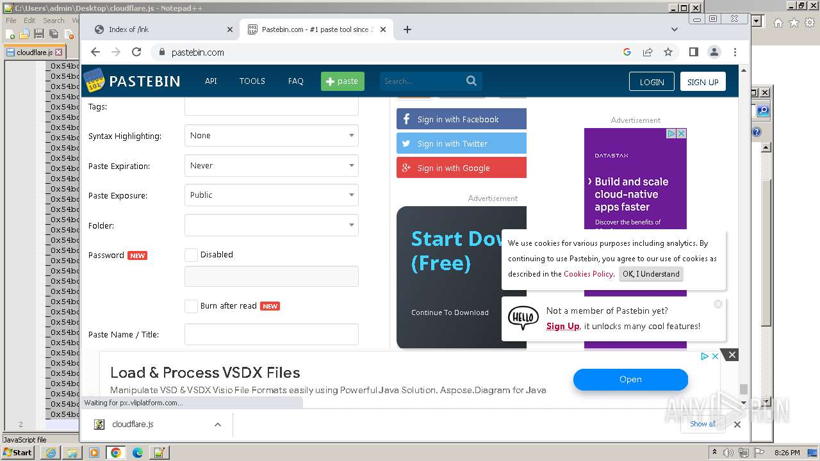Screen dimensions: 820x461
Task: Open AdChoices icon on purple ad
Action: click(x=671, y=134)
